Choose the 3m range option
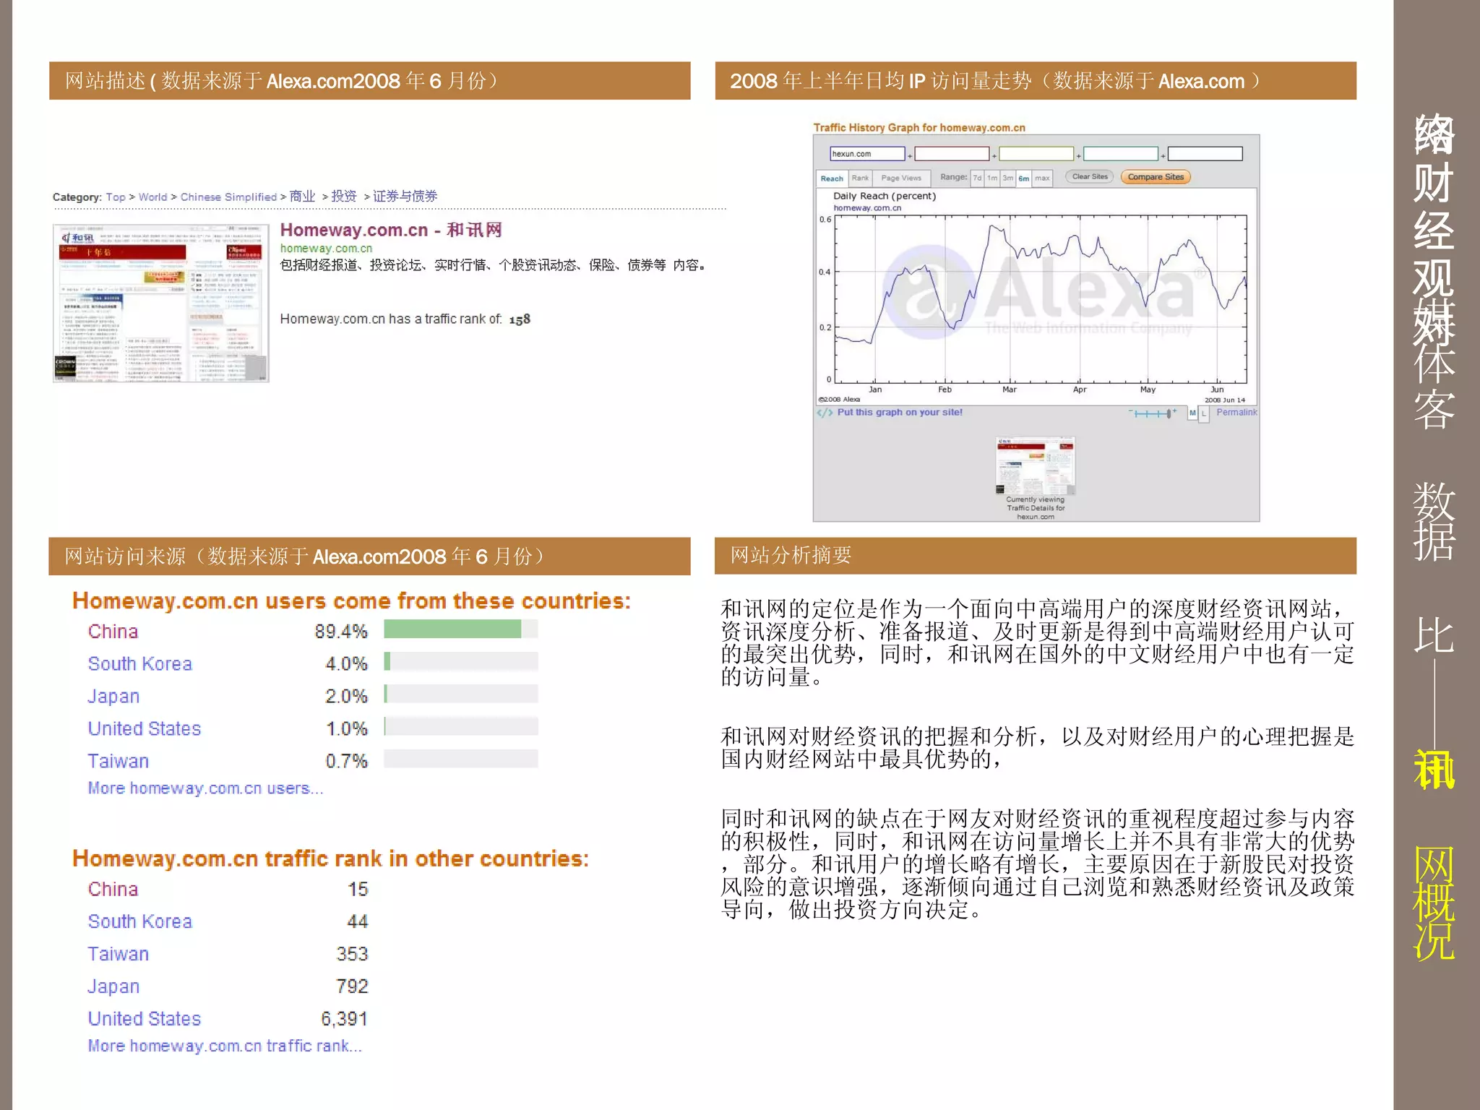The width and height of the screenshot is (1480, 1110). point(1008,178)
